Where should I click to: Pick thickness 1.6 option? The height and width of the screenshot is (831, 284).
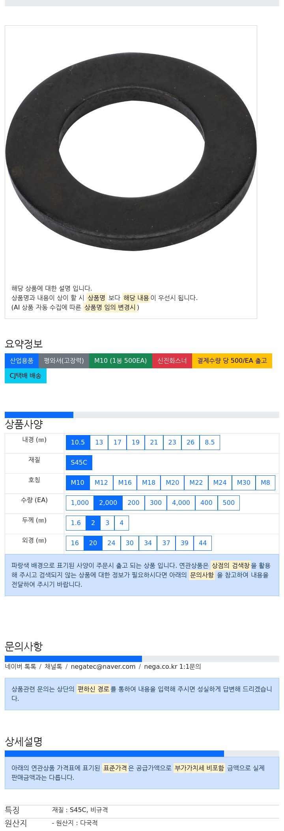click(x=76, y=523)
